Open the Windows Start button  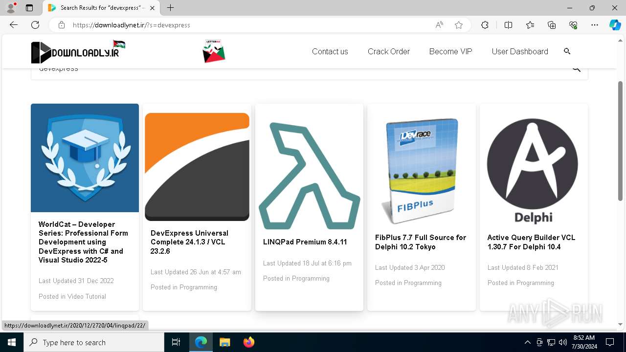coord(12,342)
